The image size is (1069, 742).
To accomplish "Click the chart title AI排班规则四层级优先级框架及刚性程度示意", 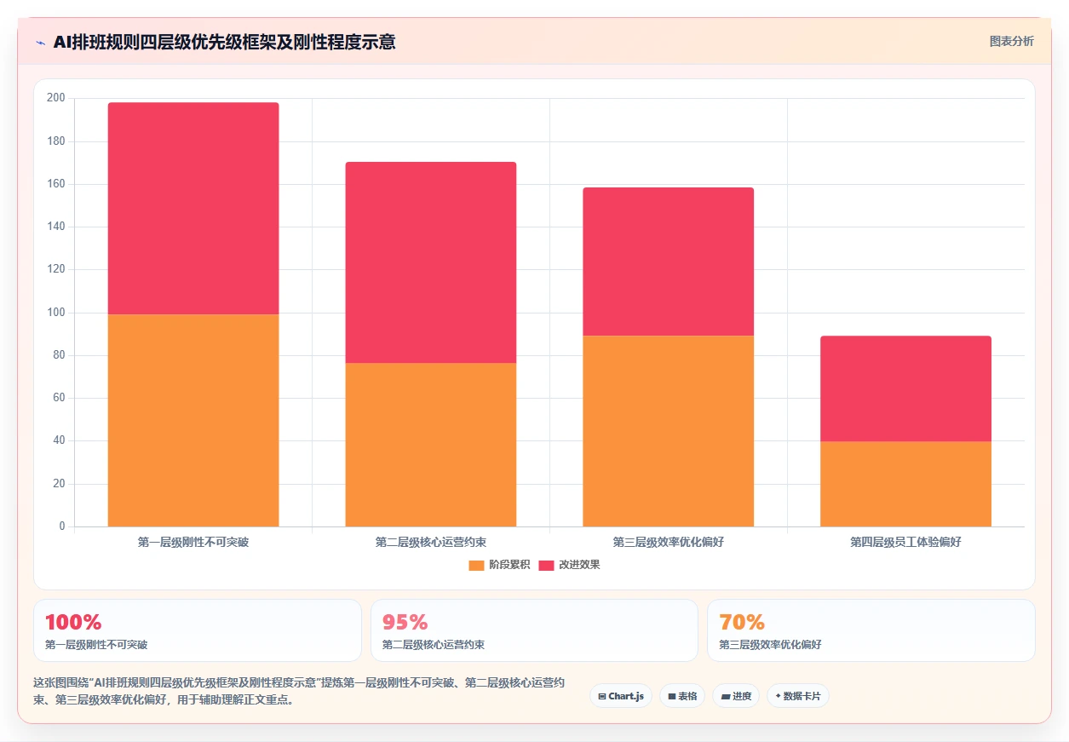I will [224, 43].
